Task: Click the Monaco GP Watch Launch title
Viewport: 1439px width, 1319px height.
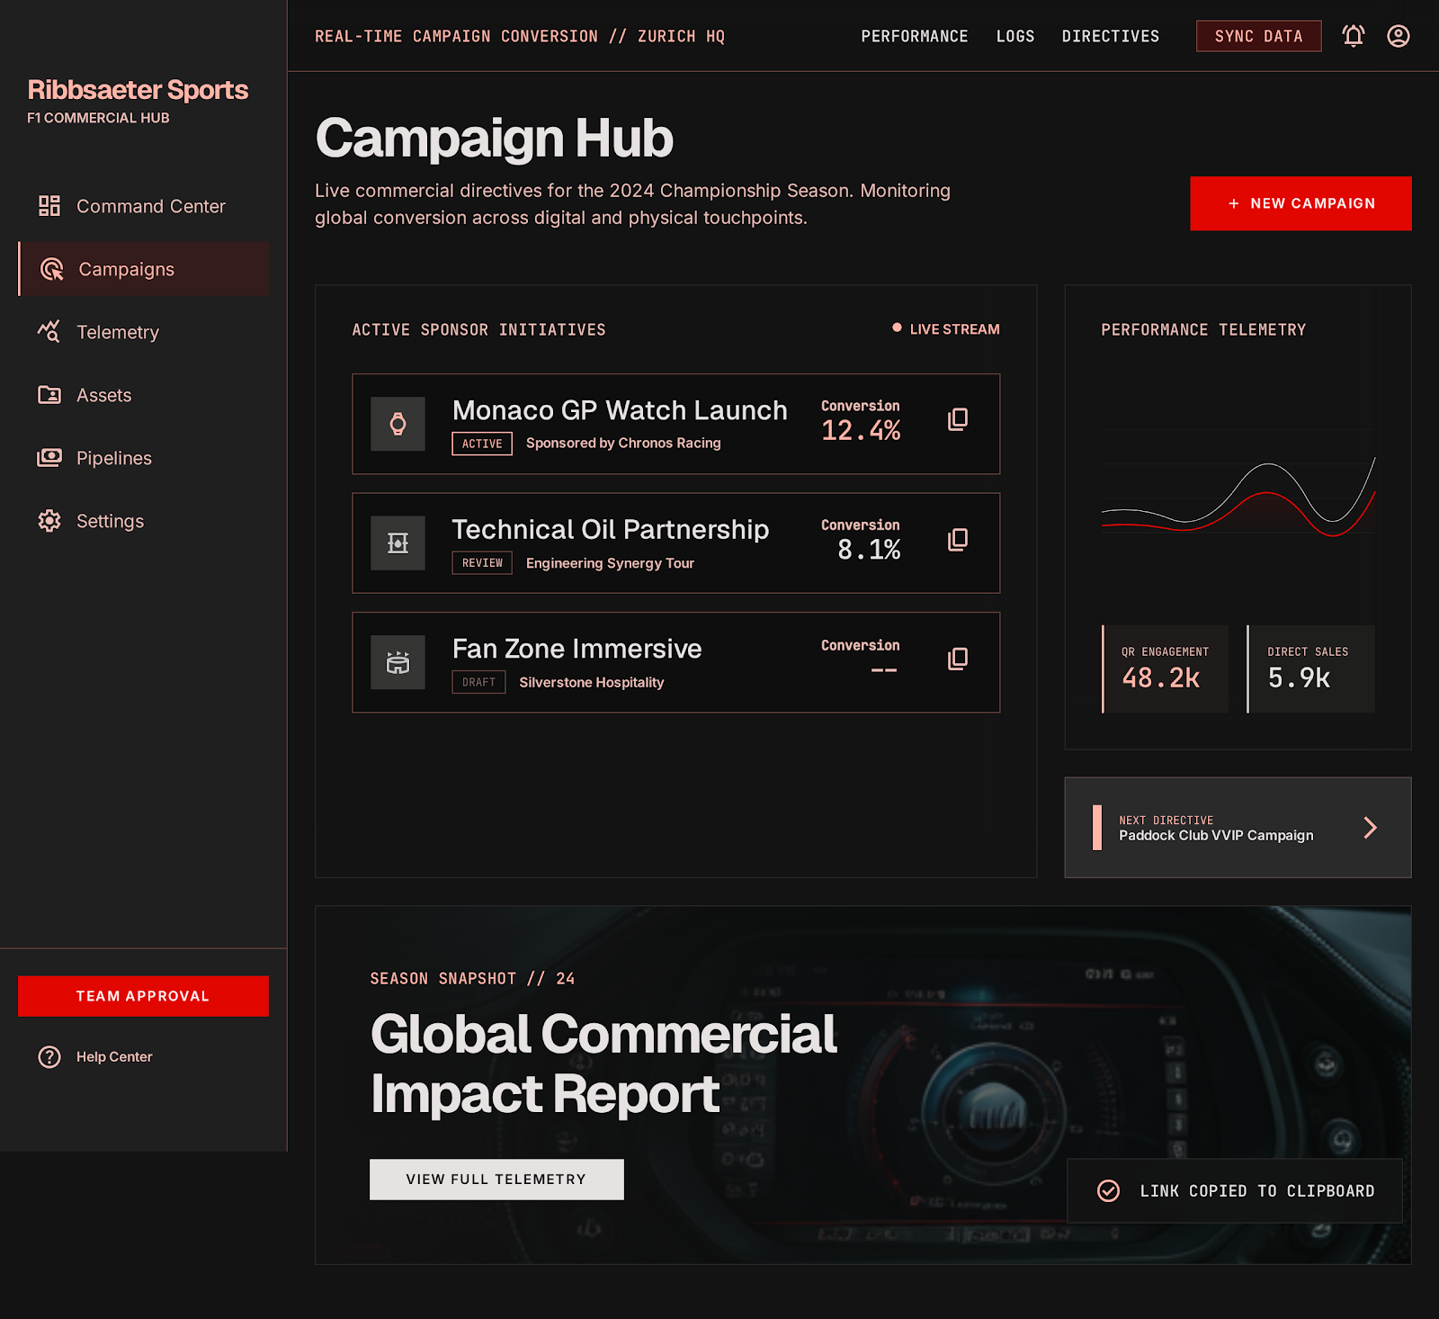Action: pos(620,410)
